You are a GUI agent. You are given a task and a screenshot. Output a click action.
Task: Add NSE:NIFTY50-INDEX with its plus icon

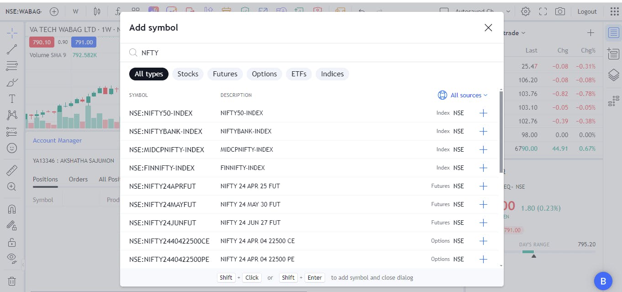click(x=483, y=113)
